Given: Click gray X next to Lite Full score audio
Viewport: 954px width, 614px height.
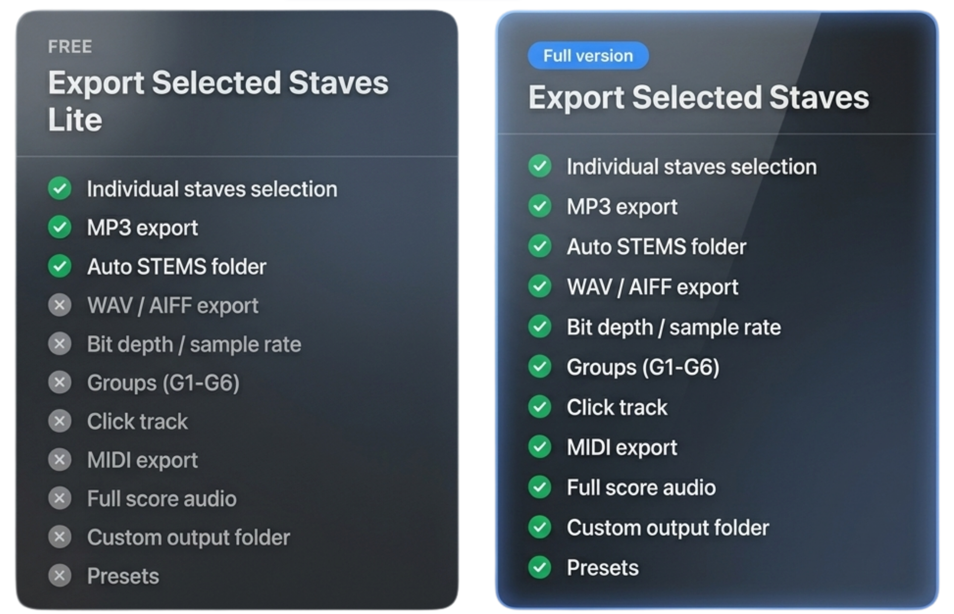Looking at the screenshot, I should (60, 498).
